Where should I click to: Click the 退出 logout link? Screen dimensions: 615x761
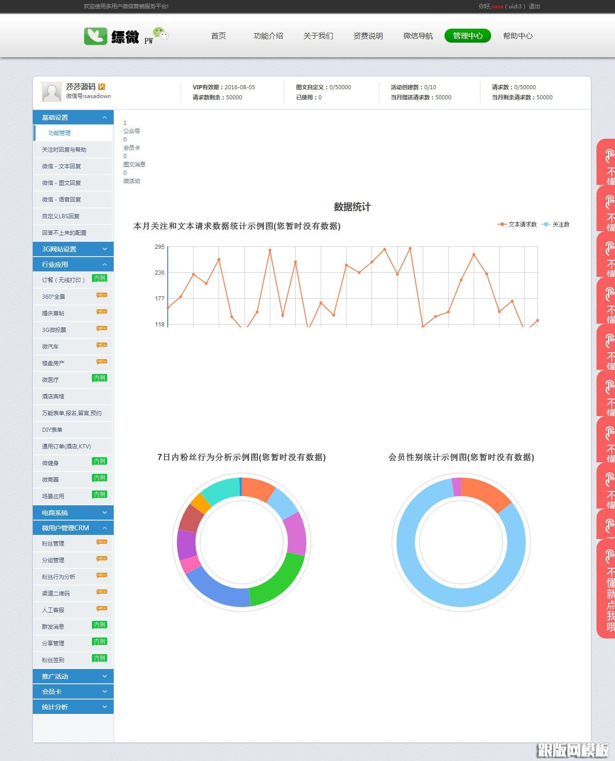point(534,6)
